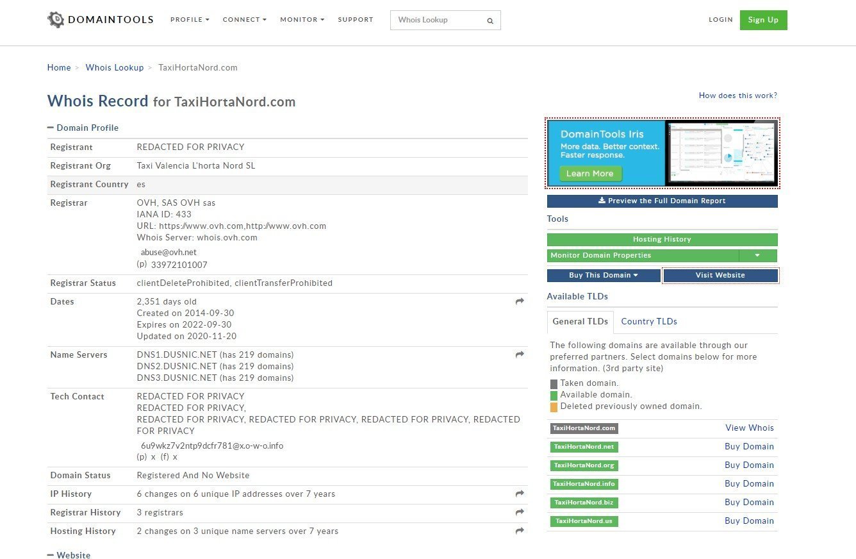Click the green Sign Up button

764,20
